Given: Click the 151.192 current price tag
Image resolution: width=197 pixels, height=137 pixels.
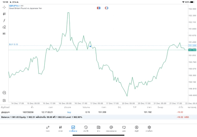Looking at the screenshot, I should coord(192,50).
